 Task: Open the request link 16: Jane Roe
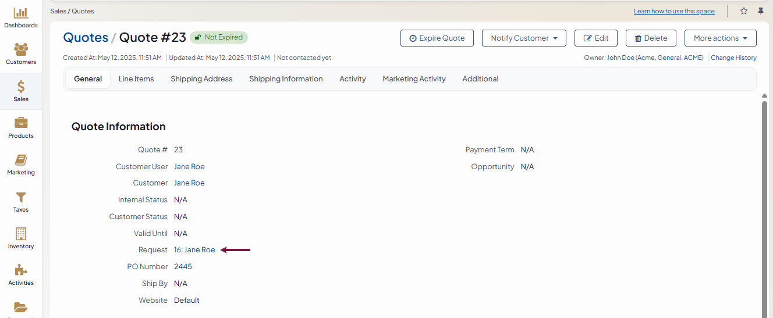pyautogui.click(x=194, y=250)
